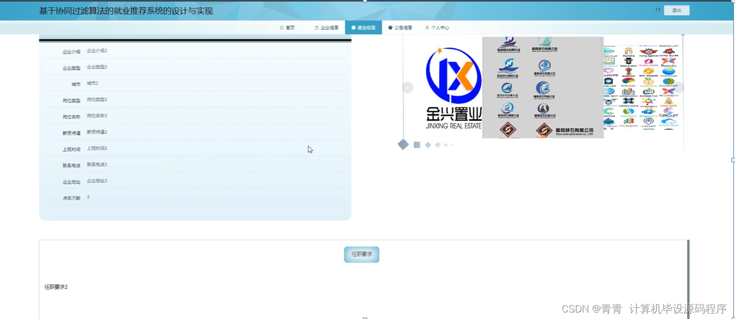
Task: Switch to the 企业信息 tab
Action: pos(326,28)
